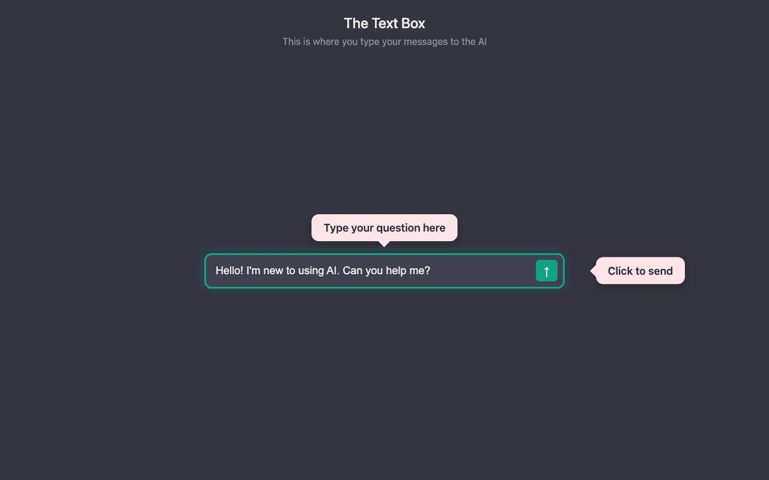This screenshot has height=480, width=769.
Task: Click the end of the question mark in the message
Action: point(428,271)
